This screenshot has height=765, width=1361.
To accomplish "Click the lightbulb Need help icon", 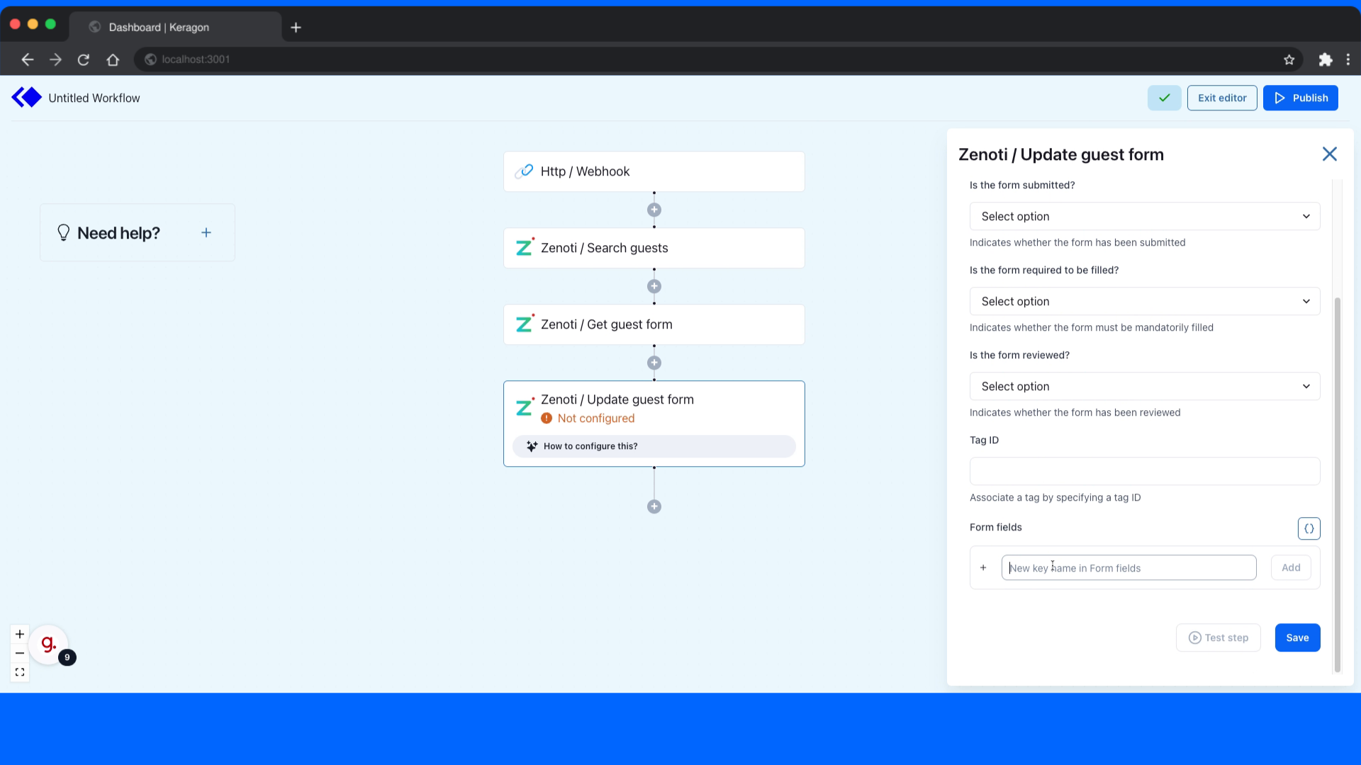I will (63, 232).
